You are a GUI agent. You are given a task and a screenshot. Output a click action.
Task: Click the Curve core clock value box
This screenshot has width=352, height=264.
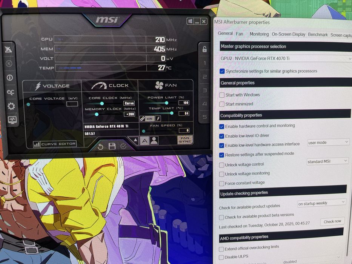click(x=129, y=103)
